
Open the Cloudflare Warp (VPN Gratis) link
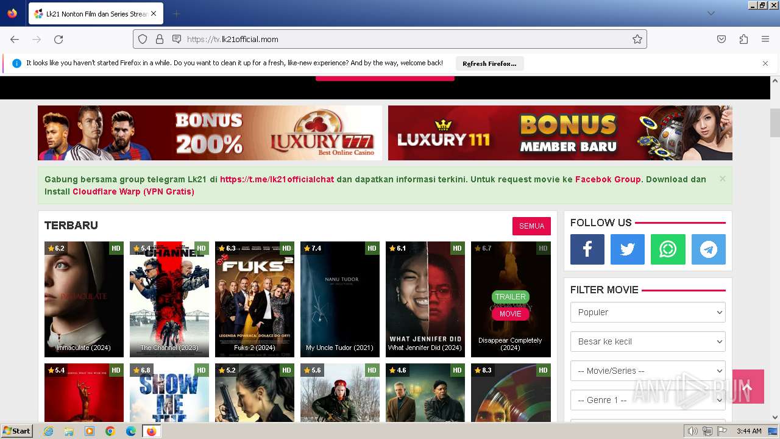[x=133, y=191]
